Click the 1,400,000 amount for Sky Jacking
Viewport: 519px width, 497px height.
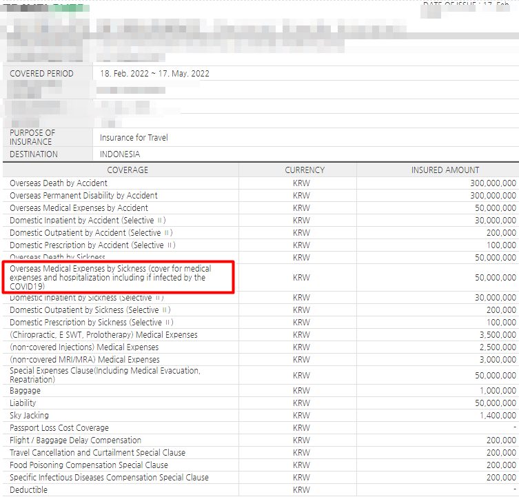[498, 415]
